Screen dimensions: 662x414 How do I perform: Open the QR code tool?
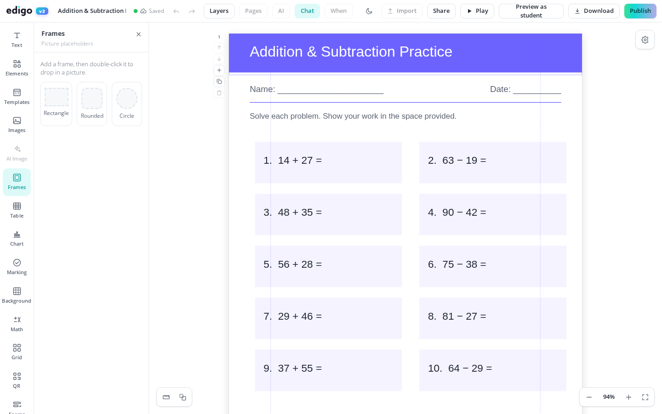[x=17, y=380]
